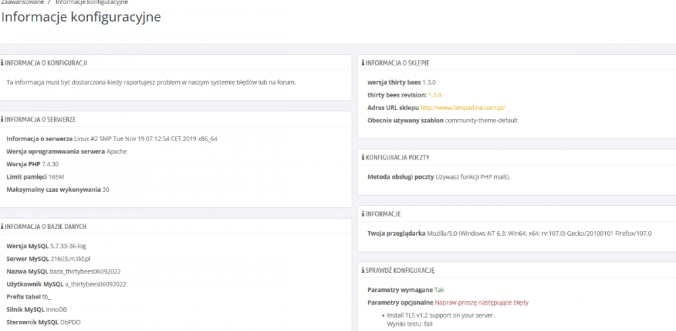Click info icon beside Informacja o bazie danych

click(2, 226)
